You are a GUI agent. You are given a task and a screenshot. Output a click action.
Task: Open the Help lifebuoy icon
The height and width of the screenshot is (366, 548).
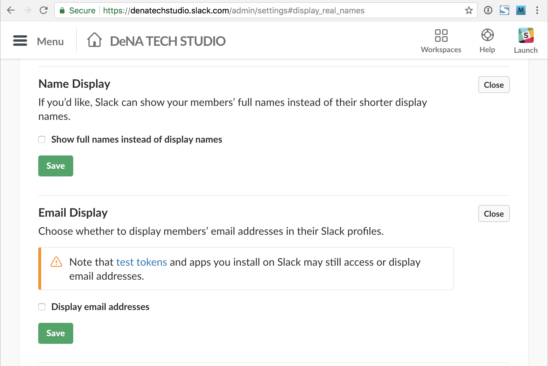[x=487, y=35]
